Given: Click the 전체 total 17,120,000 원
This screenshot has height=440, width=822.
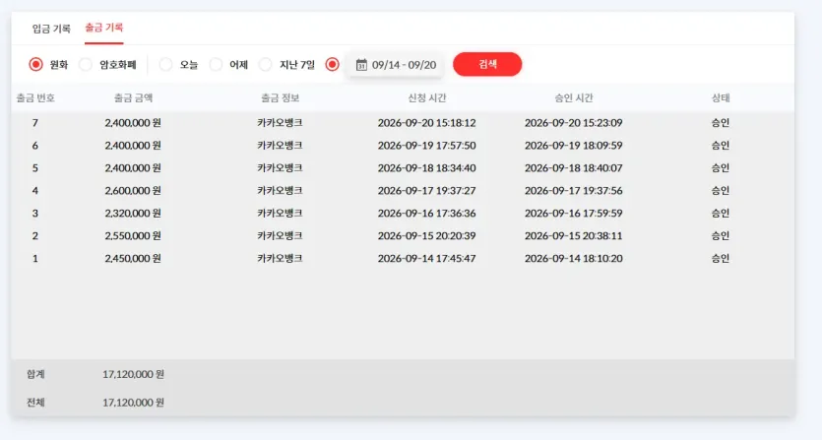Looking at the screenshot, I should (133, 403).
